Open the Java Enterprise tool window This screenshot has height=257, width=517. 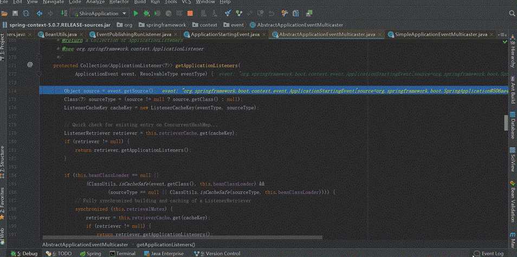point(164,253)
